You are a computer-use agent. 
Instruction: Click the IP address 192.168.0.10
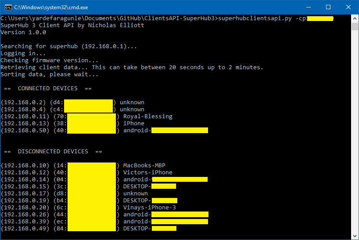[x=25, y=166]
